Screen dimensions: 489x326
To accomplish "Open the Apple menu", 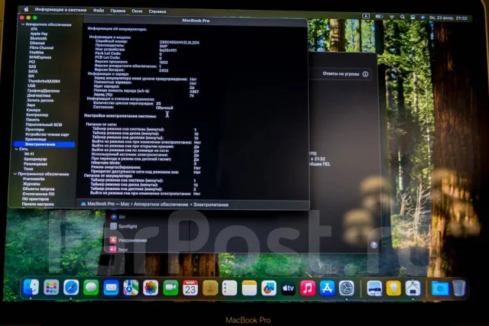I will (x=26, y=9).
